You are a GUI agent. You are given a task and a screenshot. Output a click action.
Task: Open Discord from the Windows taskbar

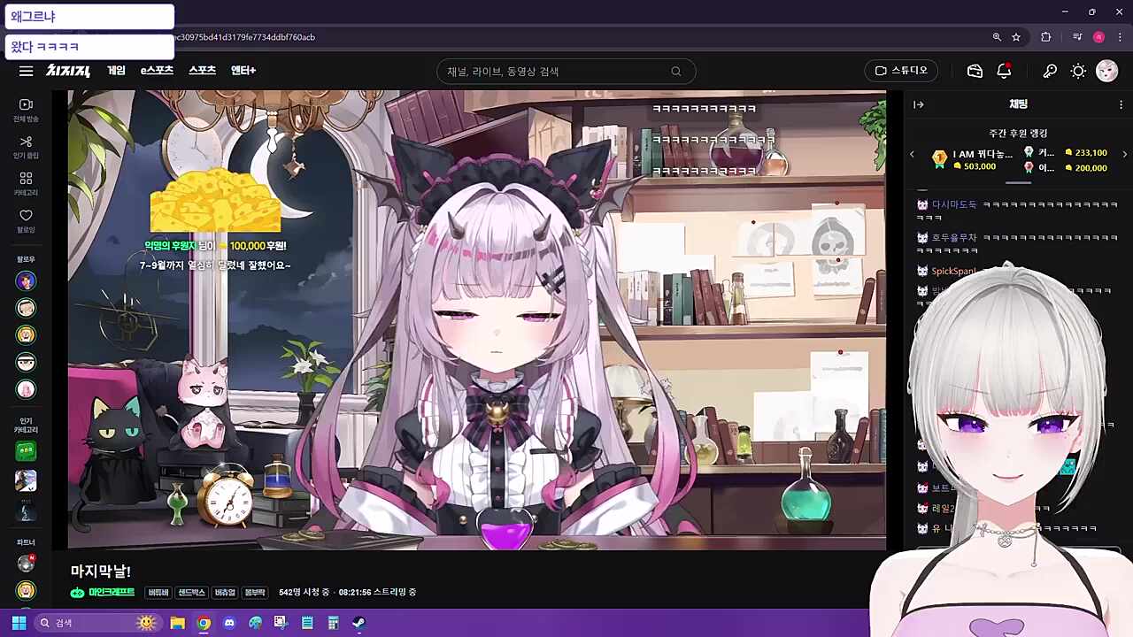pyautogui.click(x=229, y=623)
